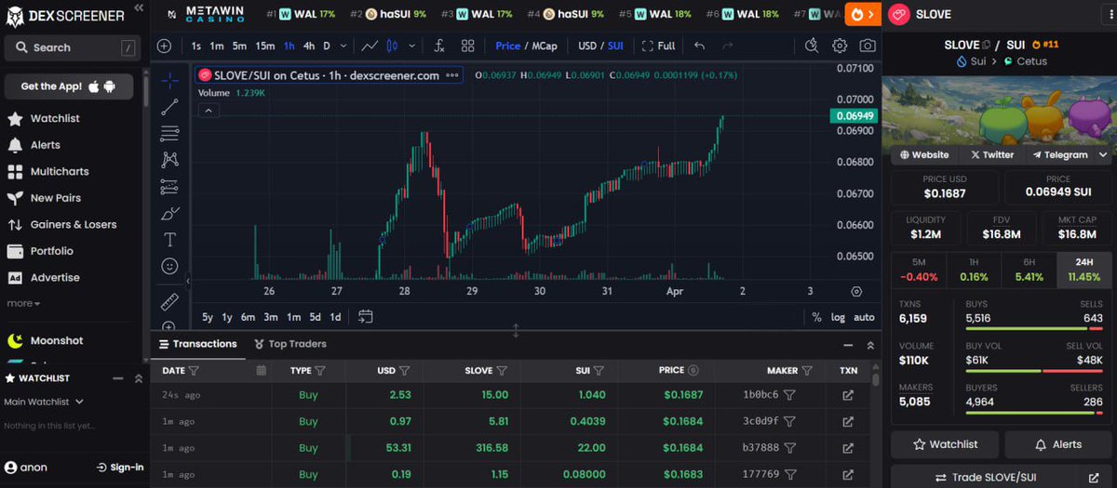Select the 24H price change tab
This screenshot has width=1117, height=488.
click(1084, 270)
